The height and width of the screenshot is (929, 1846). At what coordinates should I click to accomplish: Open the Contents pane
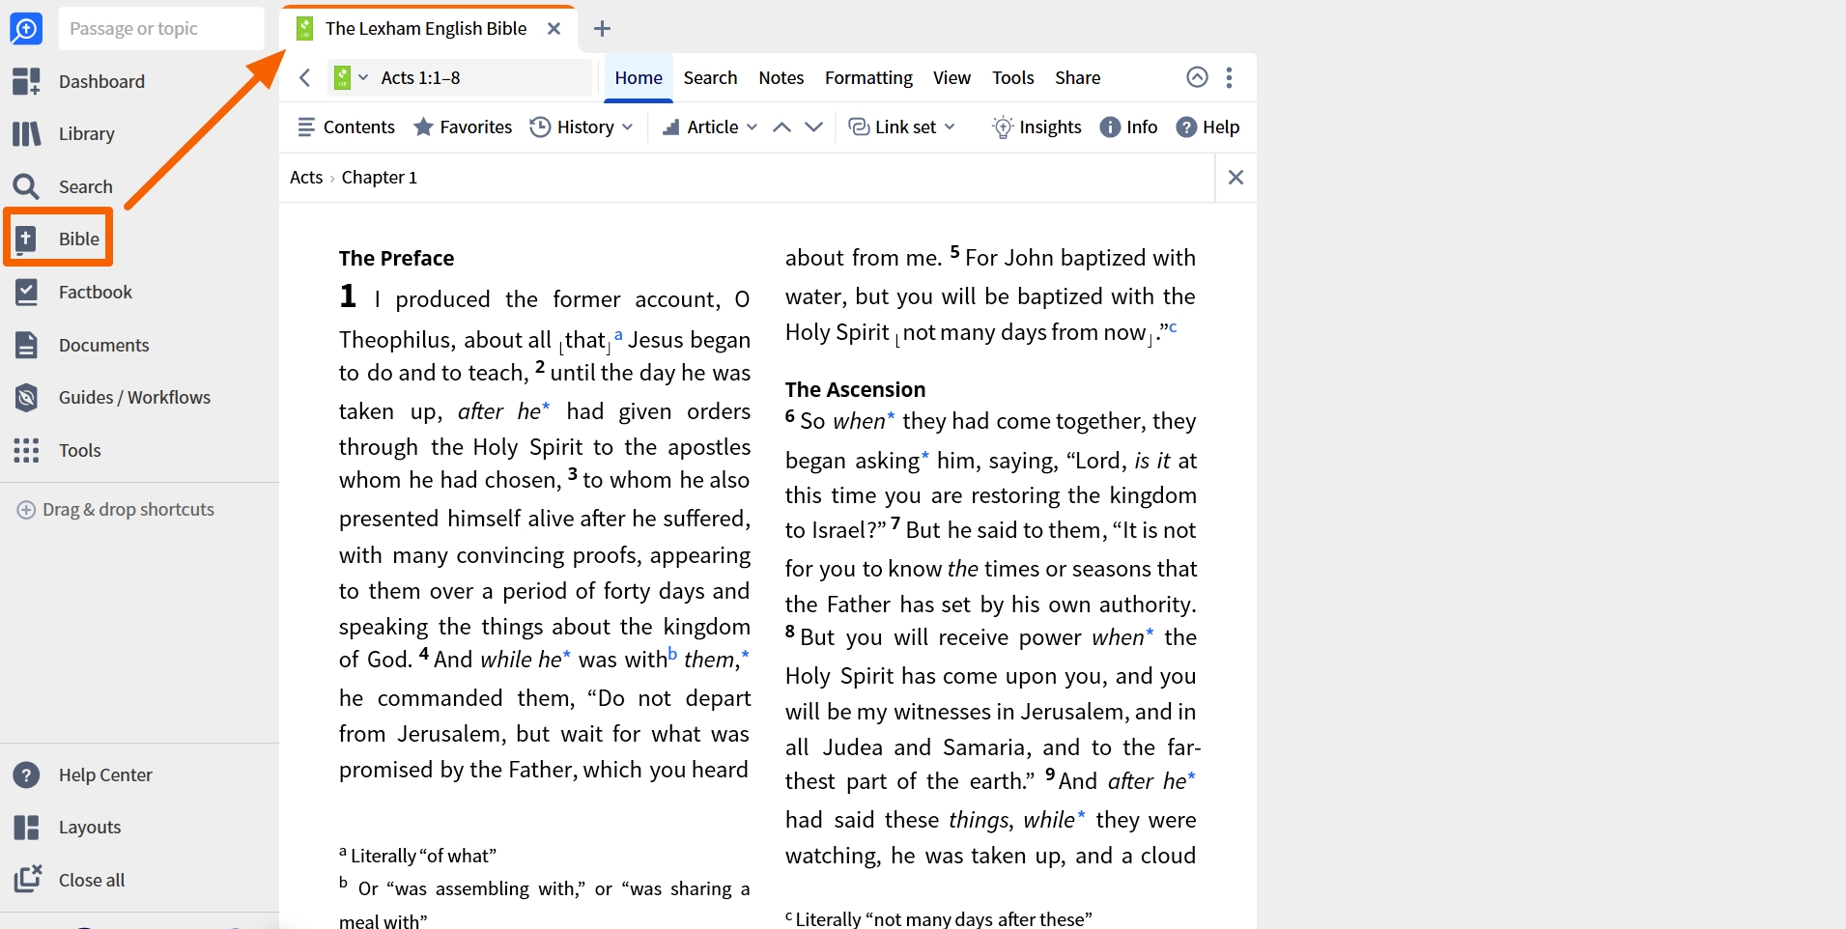(346, 127)
